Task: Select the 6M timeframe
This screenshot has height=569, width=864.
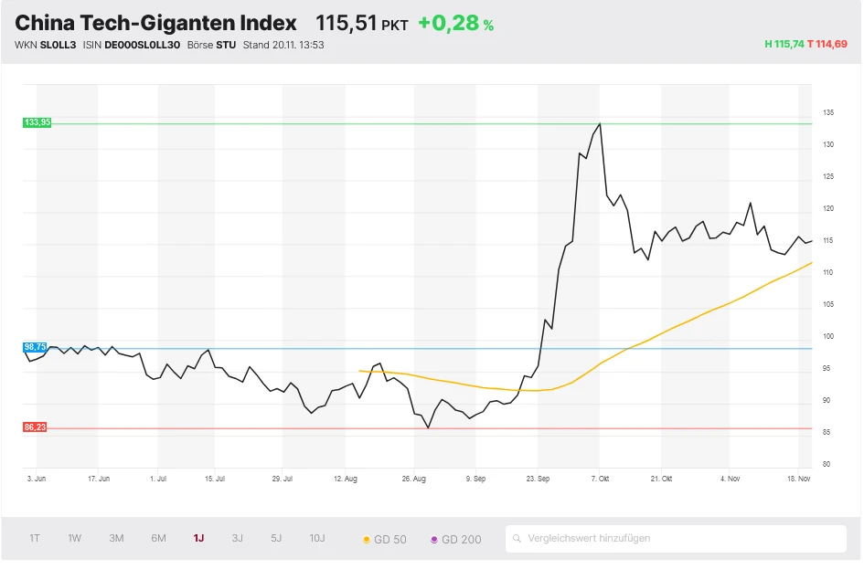Action: [x=158, y=539]
